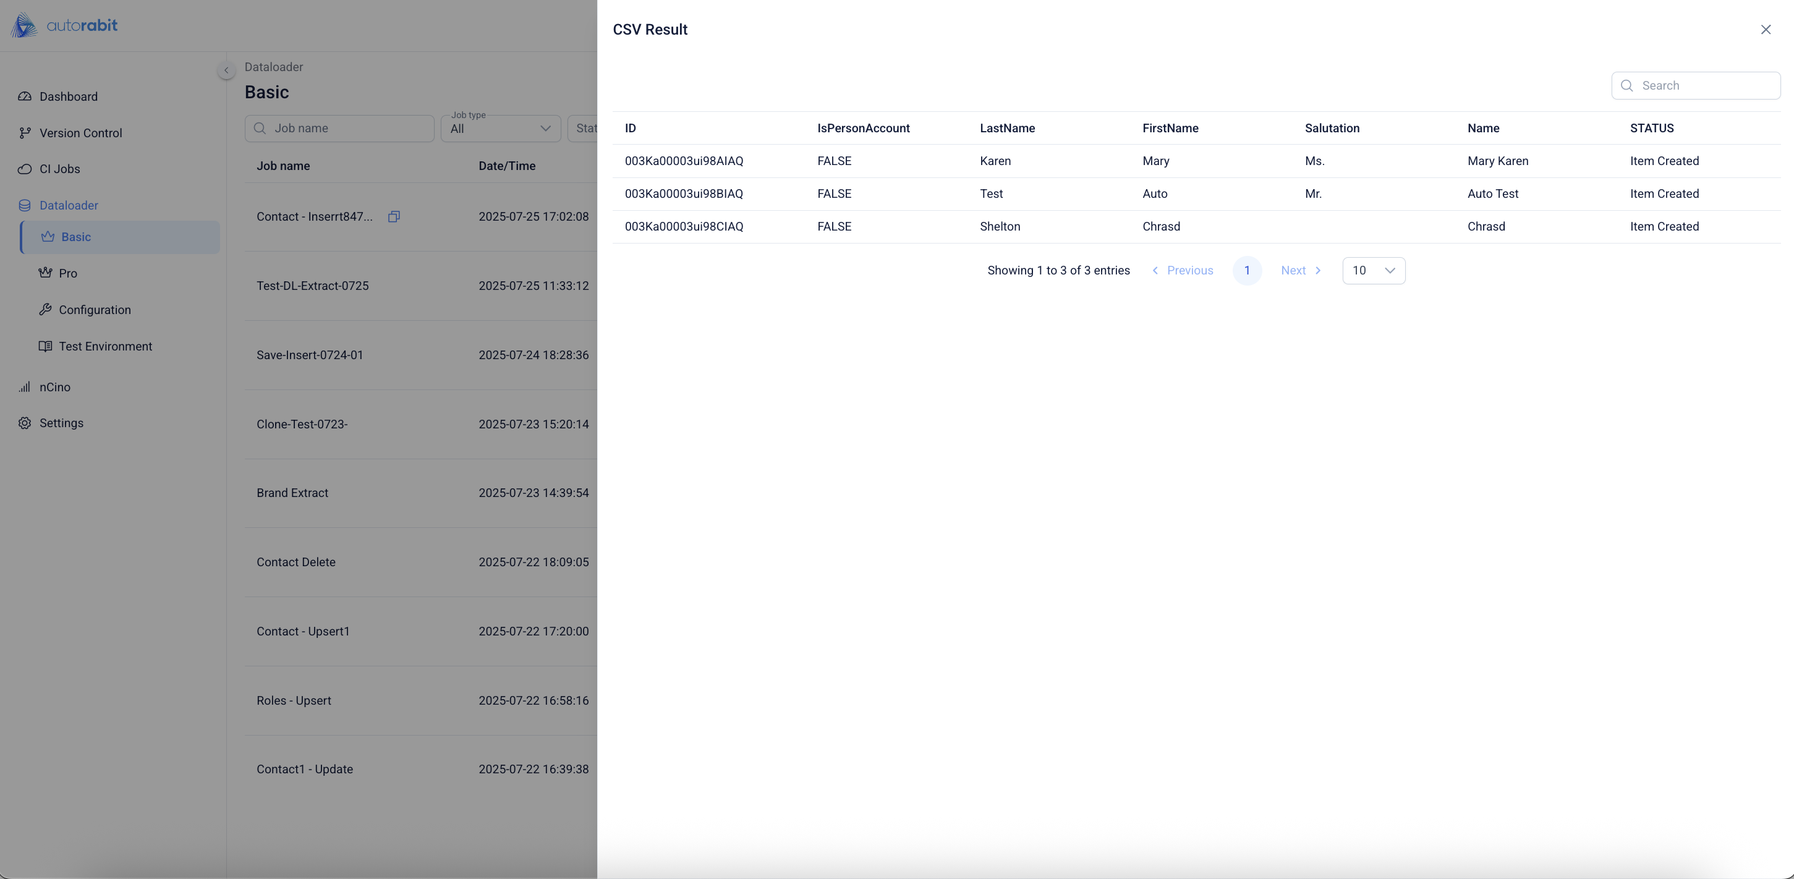The image size is (1794, 879).
Task: Click the Test Environment book icon
Action: tap(45, 346)
